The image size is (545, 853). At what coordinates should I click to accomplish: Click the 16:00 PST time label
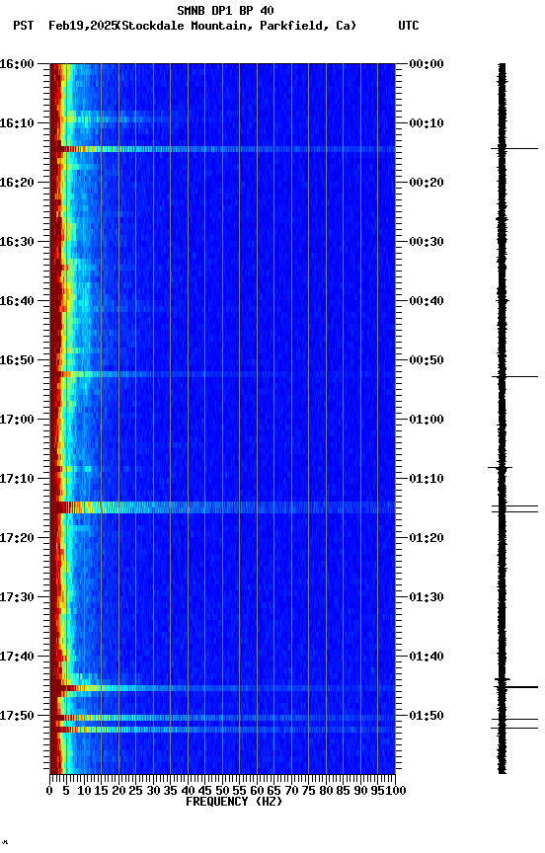tap(17, 64)
